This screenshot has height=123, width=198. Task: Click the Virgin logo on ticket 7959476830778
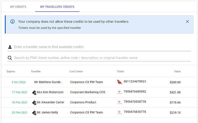click(119, 112)
